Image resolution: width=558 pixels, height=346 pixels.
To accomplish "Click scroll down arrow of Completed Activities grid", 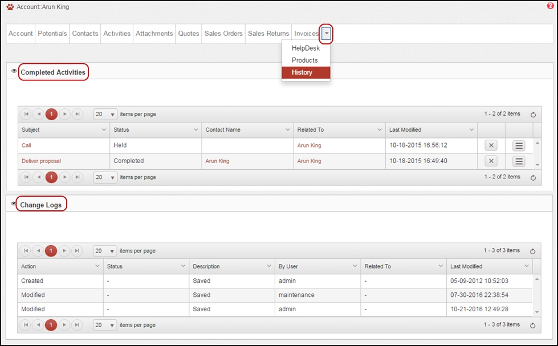I will point(537,165).
